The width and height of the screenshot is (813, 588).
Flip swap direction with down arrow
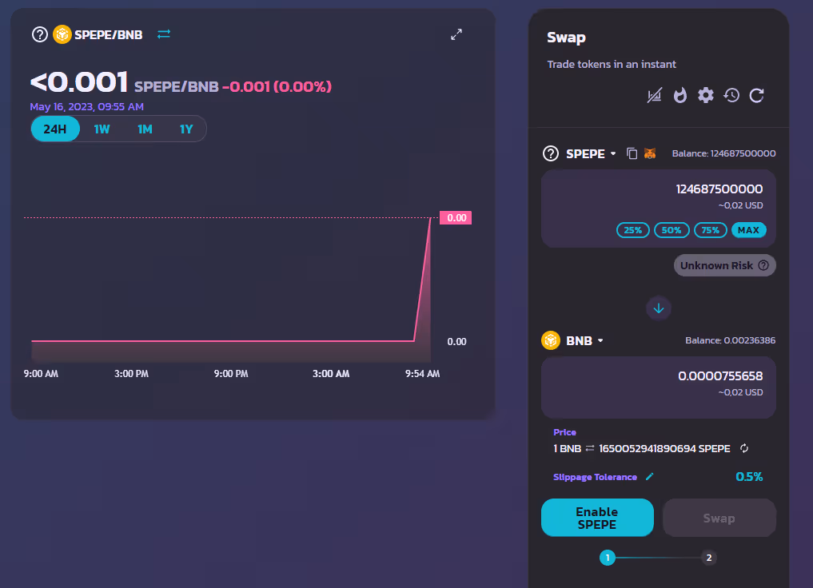pyautogui.click(x=659, y=308)
